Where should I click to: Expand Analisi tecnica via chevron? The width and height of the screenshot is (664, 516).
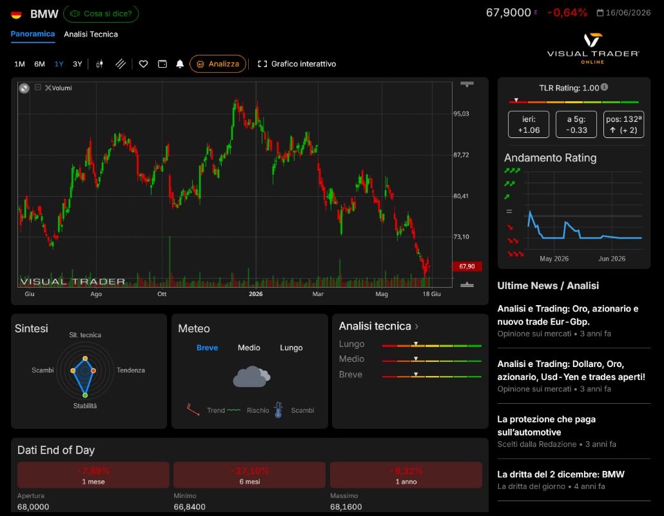pyautogui.click(x=416, y=326)
